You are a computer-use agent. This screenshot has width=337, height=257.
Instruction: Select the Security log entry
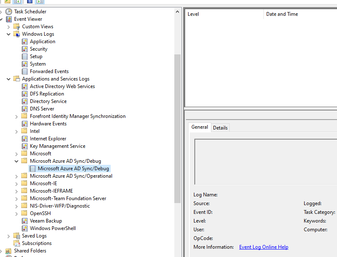(x=38, y=49)
